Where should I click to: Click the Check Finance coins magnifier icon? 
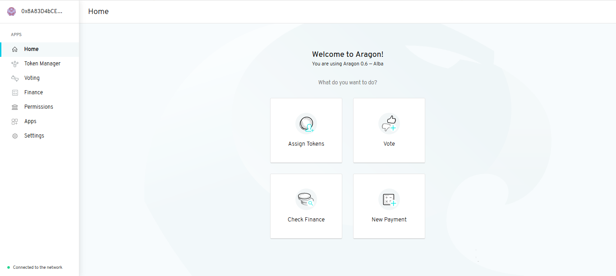[x=306, y=199]
